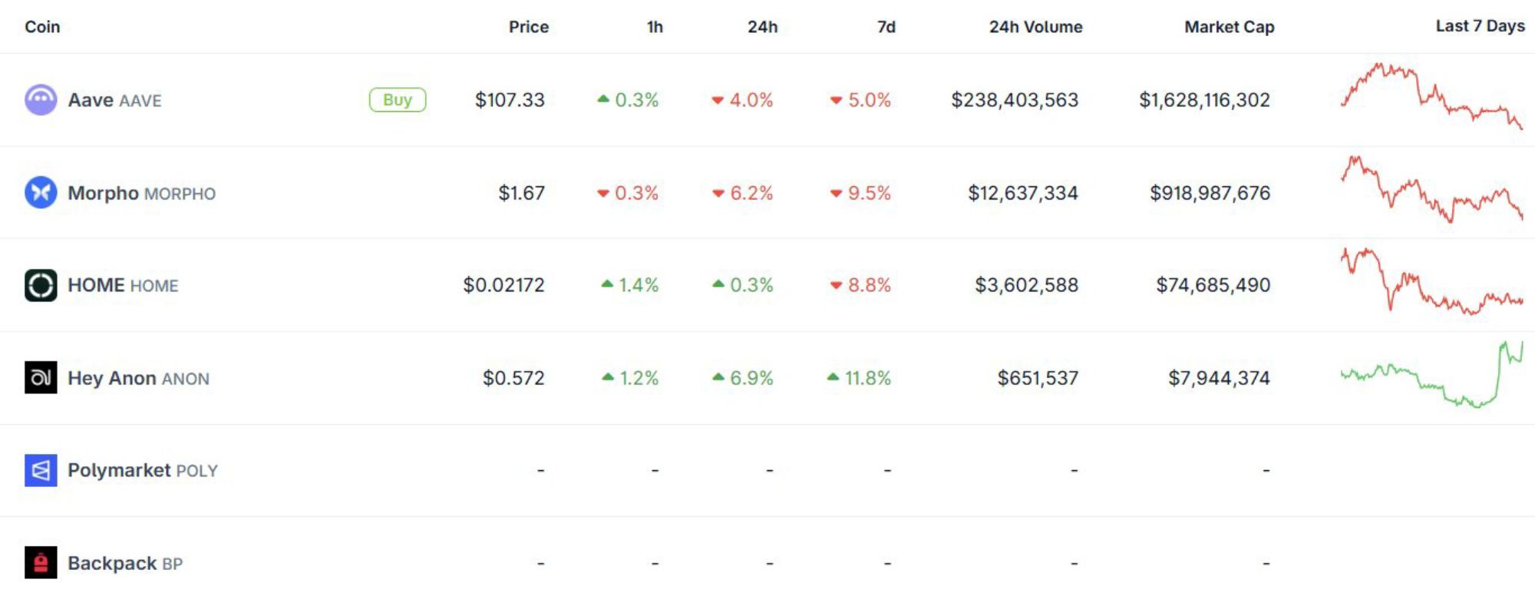Screen dimensions: 1535x609
Task: Click the Morpho butterfly logo icon
Action: (x=41, y=193)
